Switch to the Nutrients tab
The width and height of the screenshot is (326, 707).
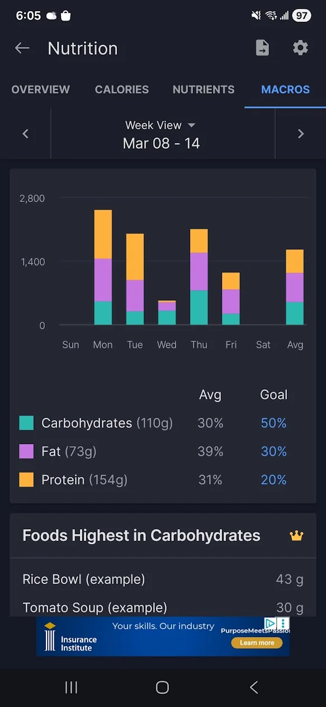[x=204, y=89]
